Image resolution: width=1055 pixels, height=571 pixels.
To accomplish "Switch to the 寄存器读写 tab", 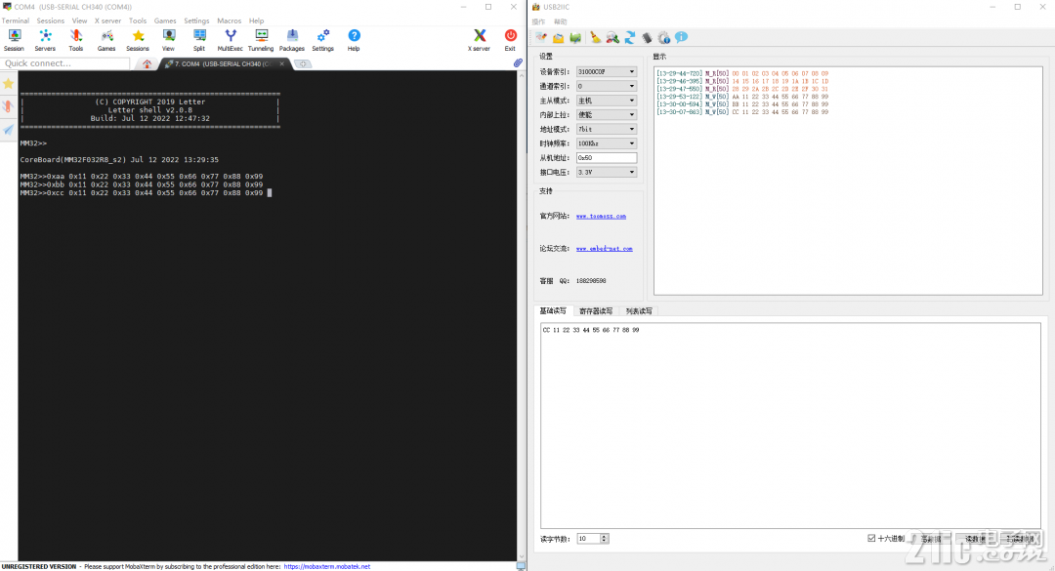I will tap(596, 310).
